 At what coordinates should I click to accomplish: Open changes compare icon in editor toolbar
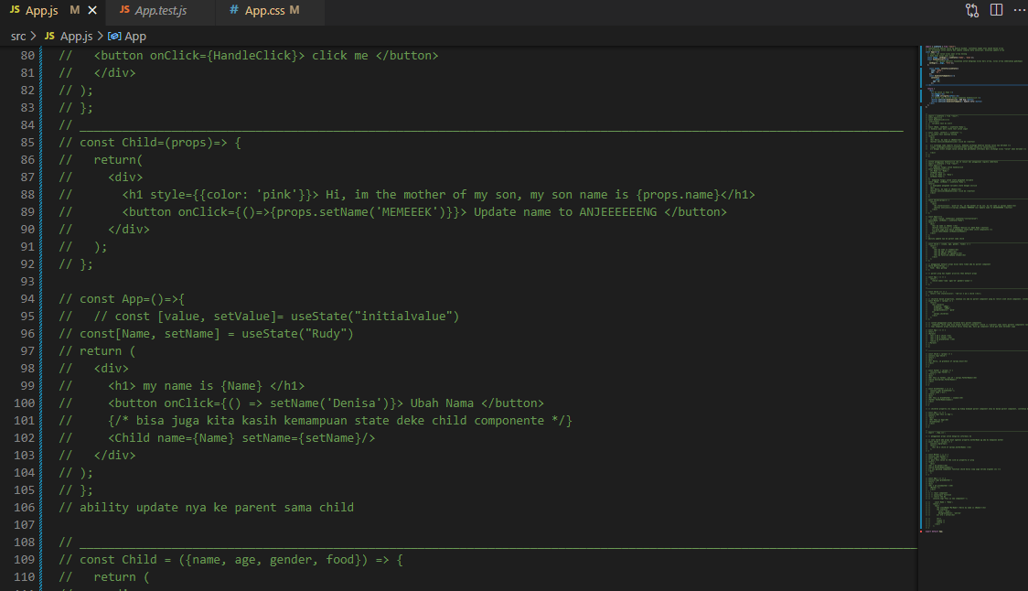(972, 10)
